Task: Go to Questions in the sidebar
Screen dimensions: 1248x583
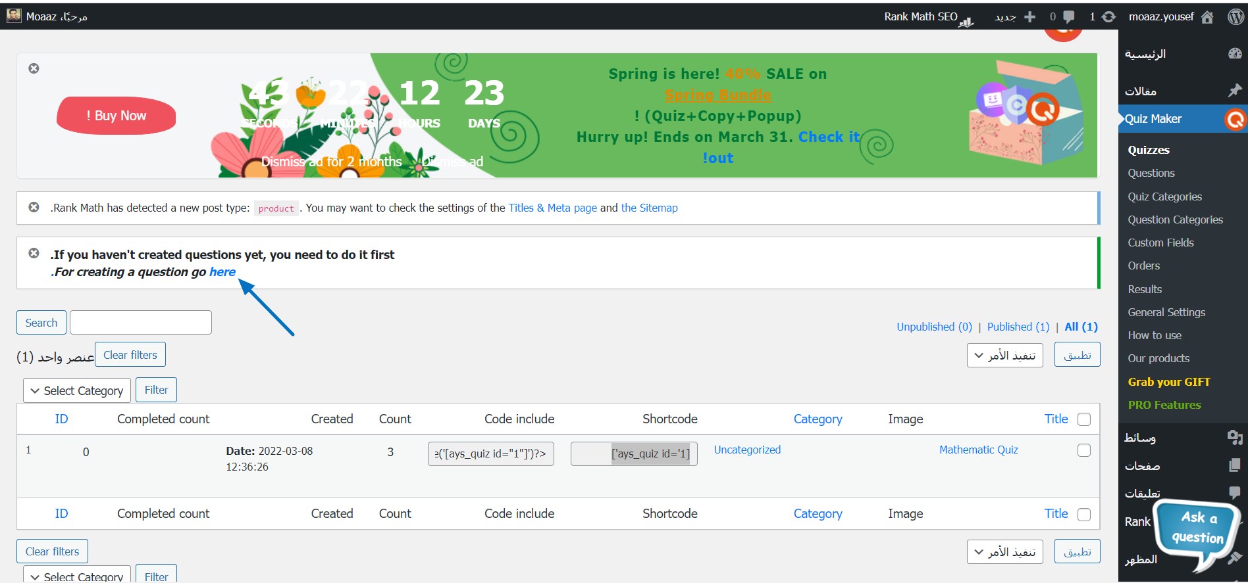Action: pos(1151,173)
